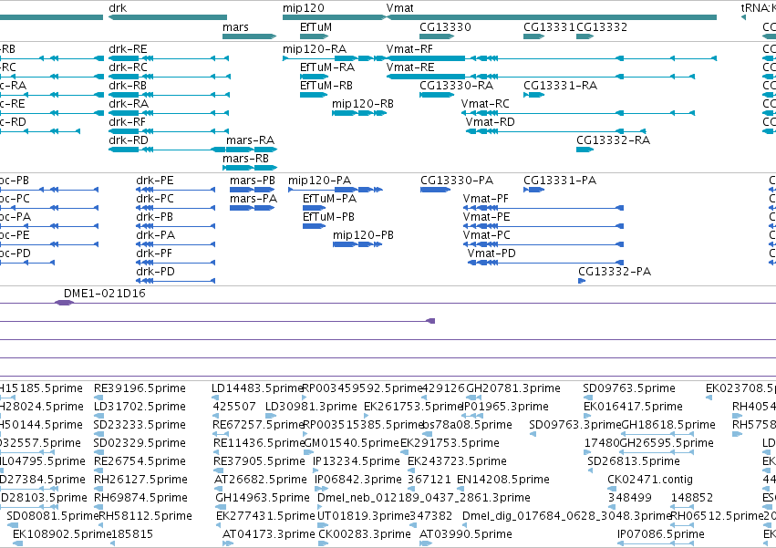The image size is (776, 548).
Task: Select the RE37905.5prime EST label
Action: pyautogui.click(x=259, y=462)
